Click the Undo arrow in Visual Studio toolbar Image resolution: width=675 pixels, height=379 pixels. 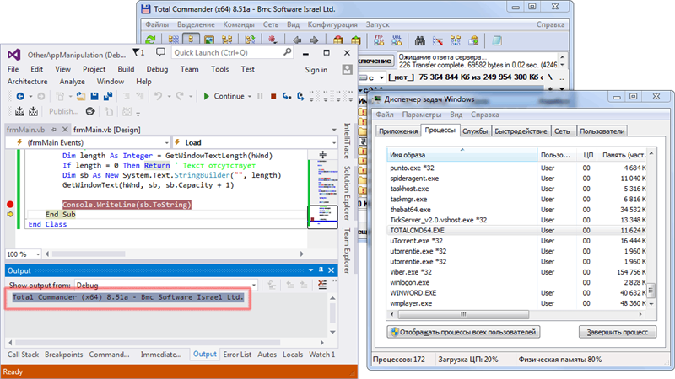[x=158, y=96]
